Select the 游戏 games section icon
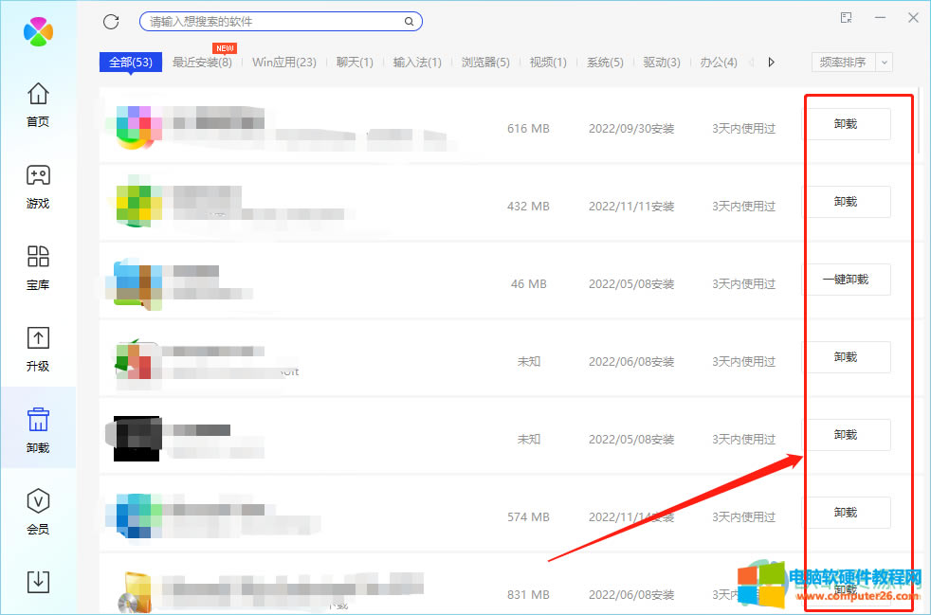 click(x=38, y=184)
